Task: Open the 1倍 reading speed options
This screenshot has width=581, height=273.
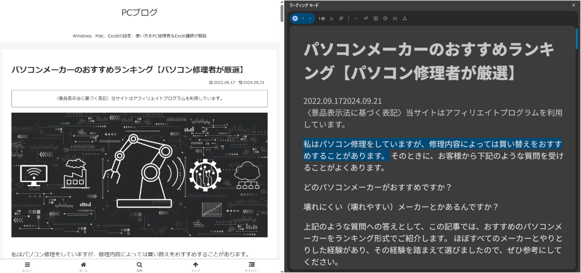Action: 322,18
